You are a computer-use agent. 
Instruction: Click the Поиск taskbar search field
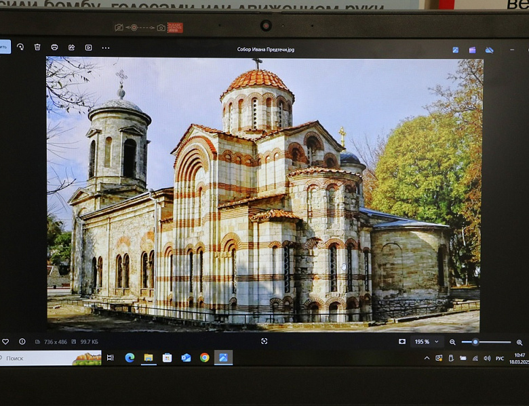51,358
